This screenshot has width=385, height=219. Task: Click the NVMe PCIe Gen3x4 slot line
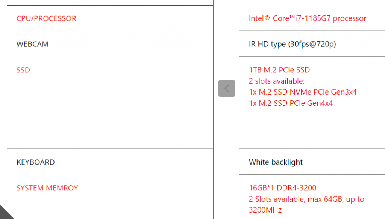(x=303, y=92)
